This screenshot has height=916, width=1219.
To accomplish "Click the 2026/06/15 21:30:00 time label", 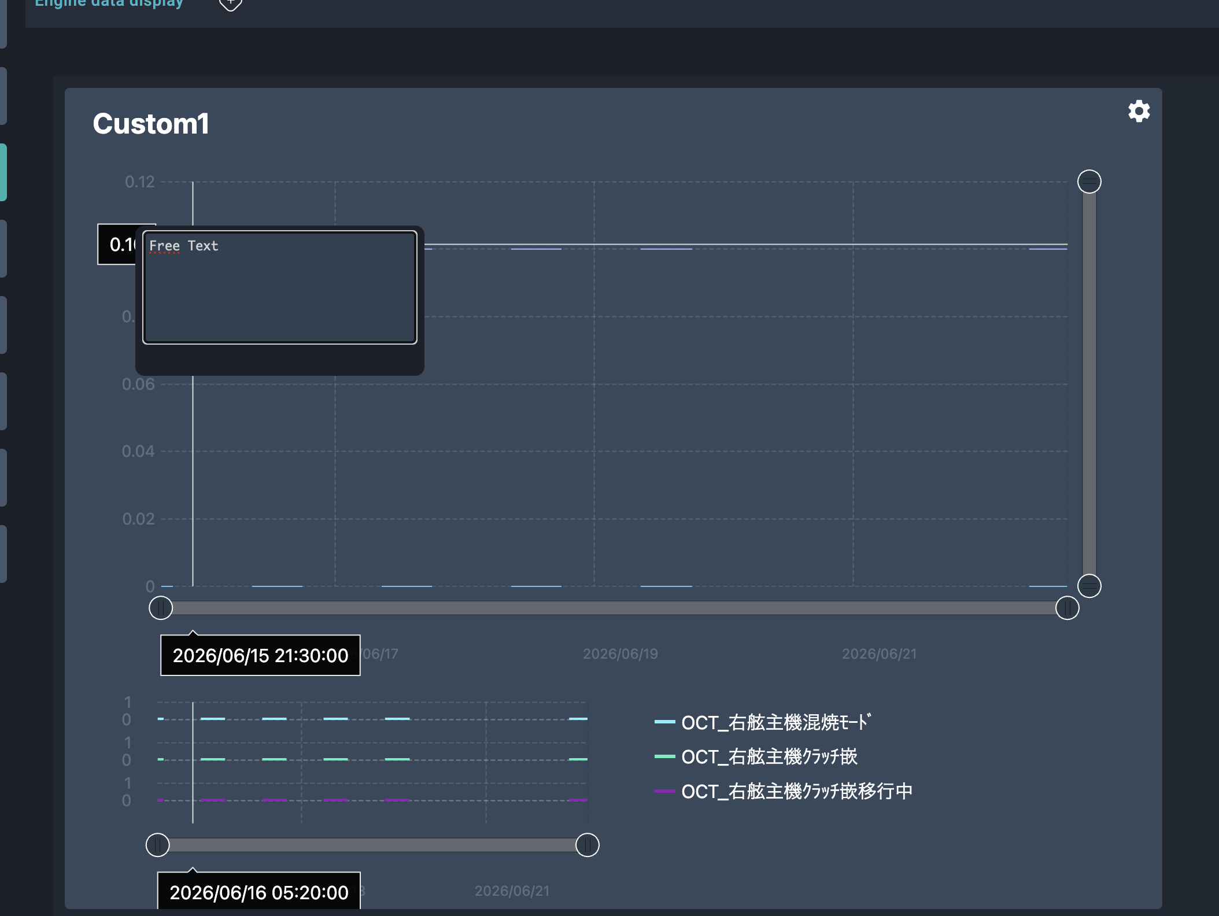I will tap(260, 655).
